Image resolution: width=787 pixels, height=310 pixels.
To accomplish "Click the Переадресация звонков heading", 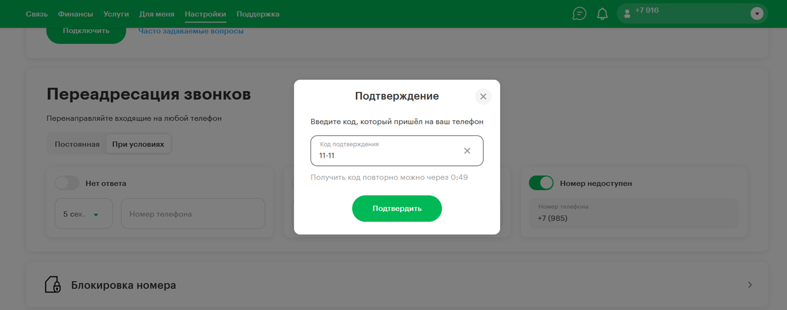I will click(148, 94).
